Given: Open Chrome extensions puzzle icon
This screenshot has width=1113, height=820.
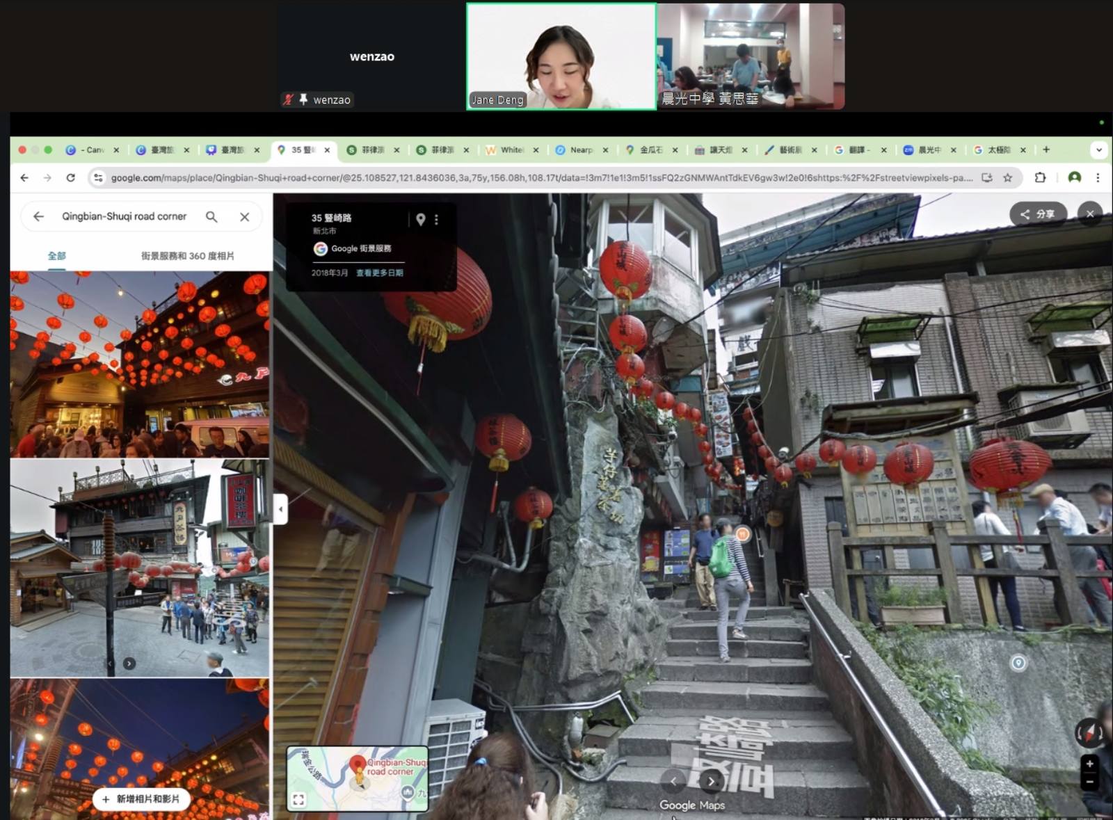Looking at the screenshot, I should pos(1040,177).
